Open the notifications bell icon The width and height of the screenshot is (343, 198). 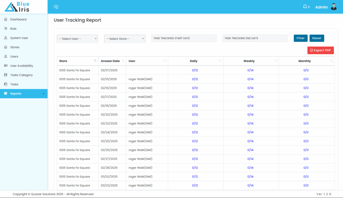point(305,7)
